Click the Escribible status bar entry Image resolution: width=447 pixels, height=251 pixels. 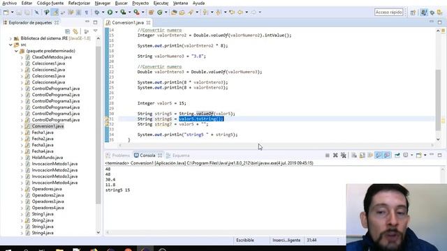[x=245, y=240]
